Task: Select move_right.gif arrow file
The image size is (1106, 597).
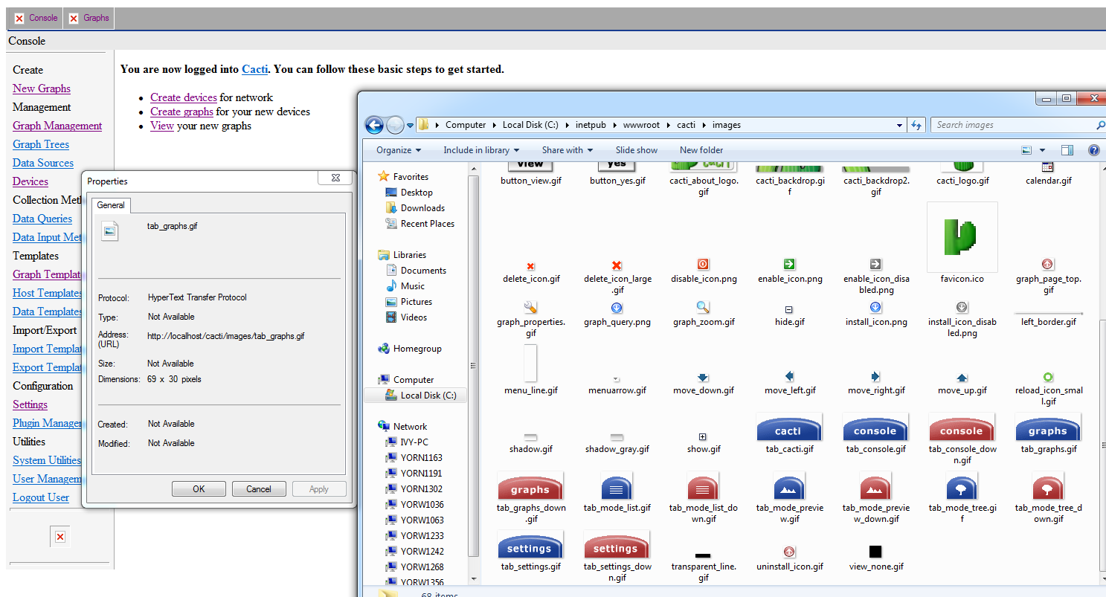Action: click(x=875, y=376)
